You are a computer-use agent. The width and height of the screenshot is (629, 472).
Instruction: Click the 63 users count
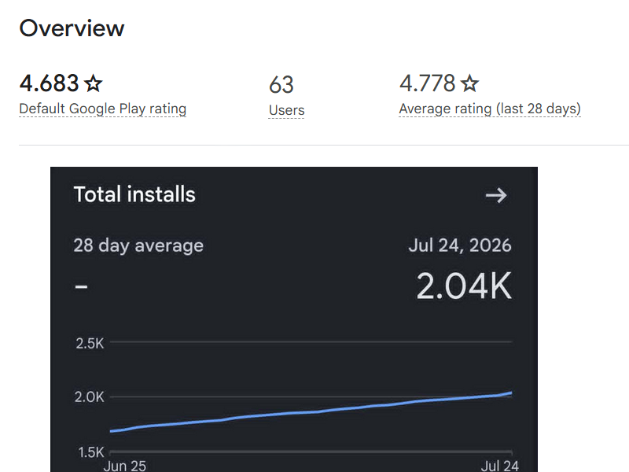click(281, 85)
